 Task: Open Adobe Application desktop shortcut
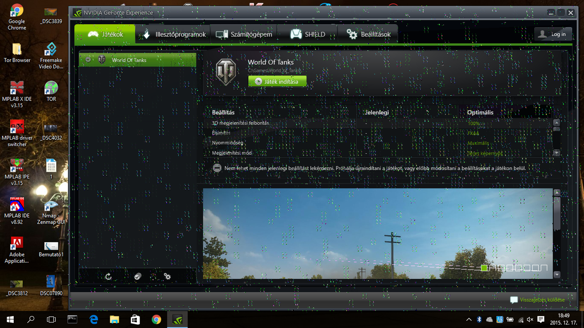point(17,250)
